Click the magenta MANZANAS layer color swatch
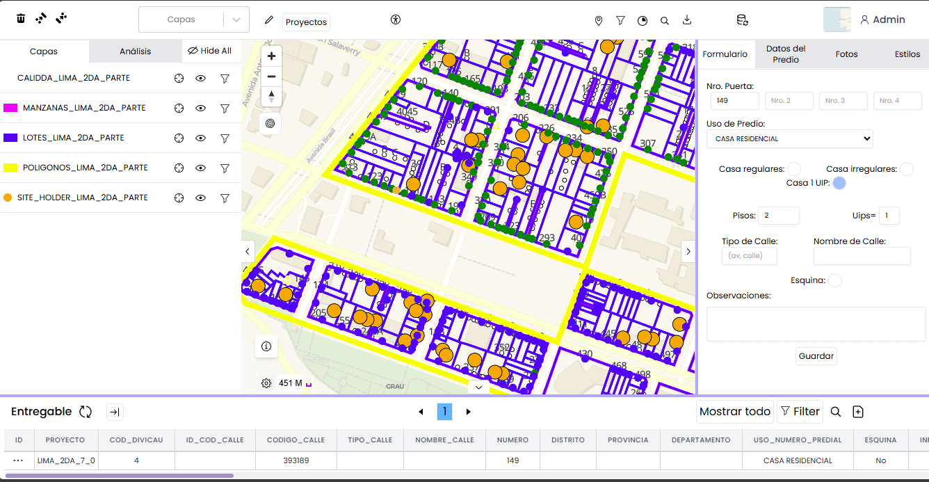The height and width of the screenshot is (482, 929). coord(10,109)
